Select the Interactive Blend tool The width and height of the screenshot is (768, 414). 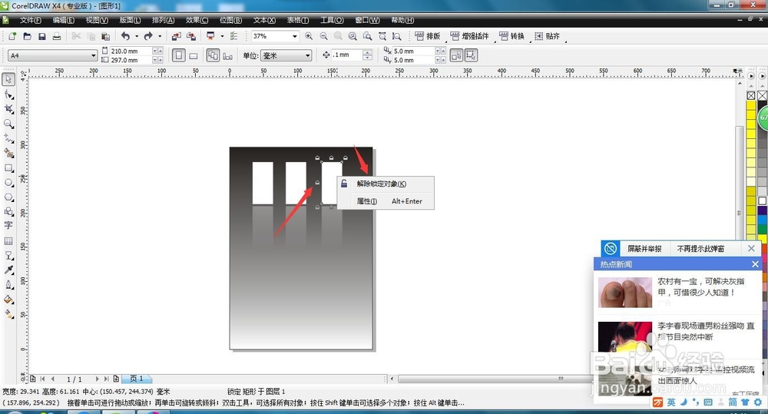(x=8, y=255)
